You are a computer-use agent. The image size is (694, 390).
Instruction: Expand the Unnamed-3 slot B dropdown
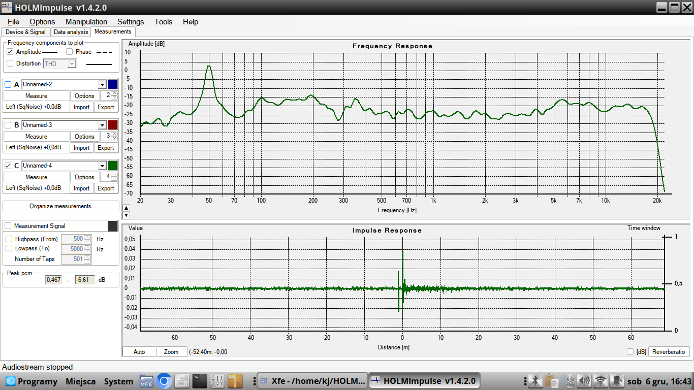point(102,125)
